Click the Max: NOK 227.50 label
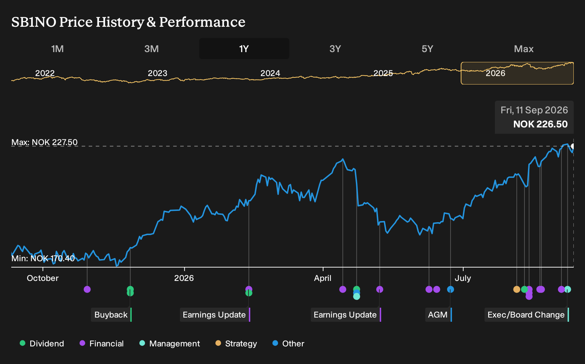This screenshot has width=585, height=364. tap(44, 142)
